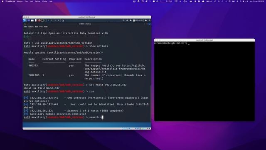Click the network status icon in Kali panel
Screen dimensions: 266x150
point(123,20)
